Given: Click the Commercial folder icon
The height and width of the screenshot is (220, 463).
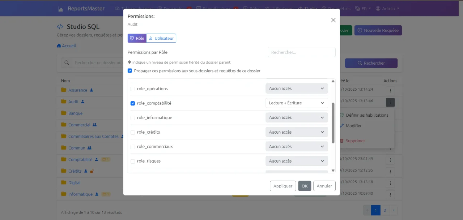Looking at the screenshot, I should (64, 125).
